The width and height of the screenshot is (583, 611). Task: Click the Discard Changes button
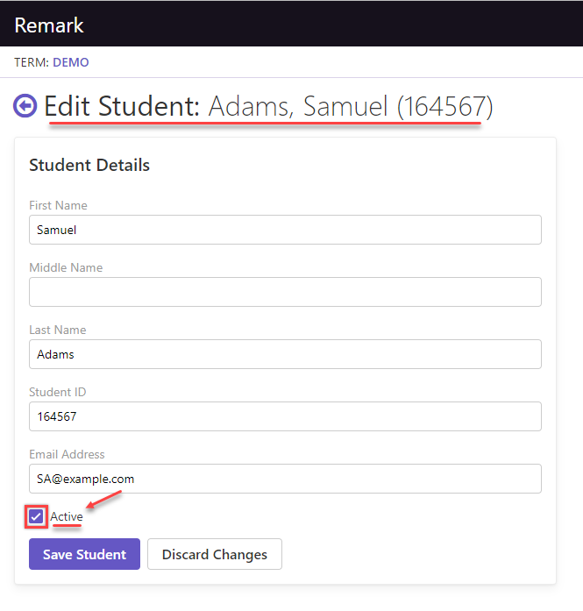pos(215,554)
